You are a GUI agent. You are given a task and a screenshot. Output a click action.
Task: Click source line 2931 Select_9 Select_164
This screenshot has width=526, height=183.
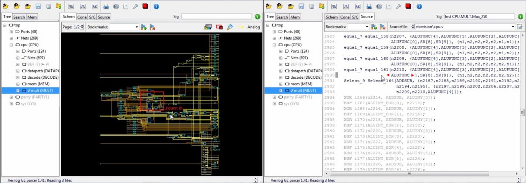click(x=432, y=81)
